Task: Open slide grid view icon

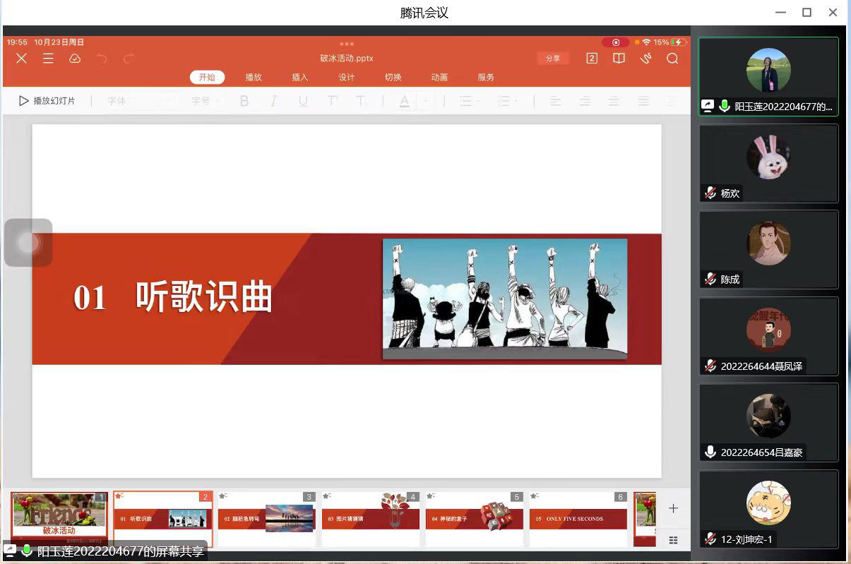Action: click(673, 540)
